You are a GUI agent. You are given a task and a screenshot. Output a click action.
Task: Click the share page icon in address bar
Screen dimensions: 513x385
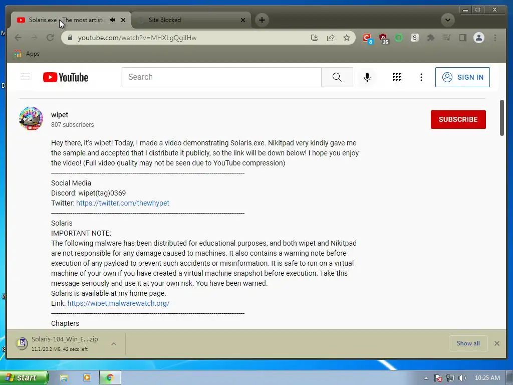(x=331, y=38)
